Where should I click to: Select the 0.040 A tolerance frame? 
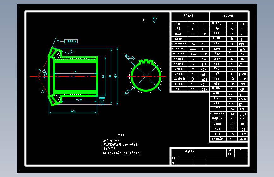point(71,41)
